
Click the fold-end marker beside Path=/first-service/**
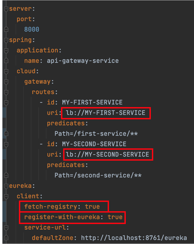[6, 133]
